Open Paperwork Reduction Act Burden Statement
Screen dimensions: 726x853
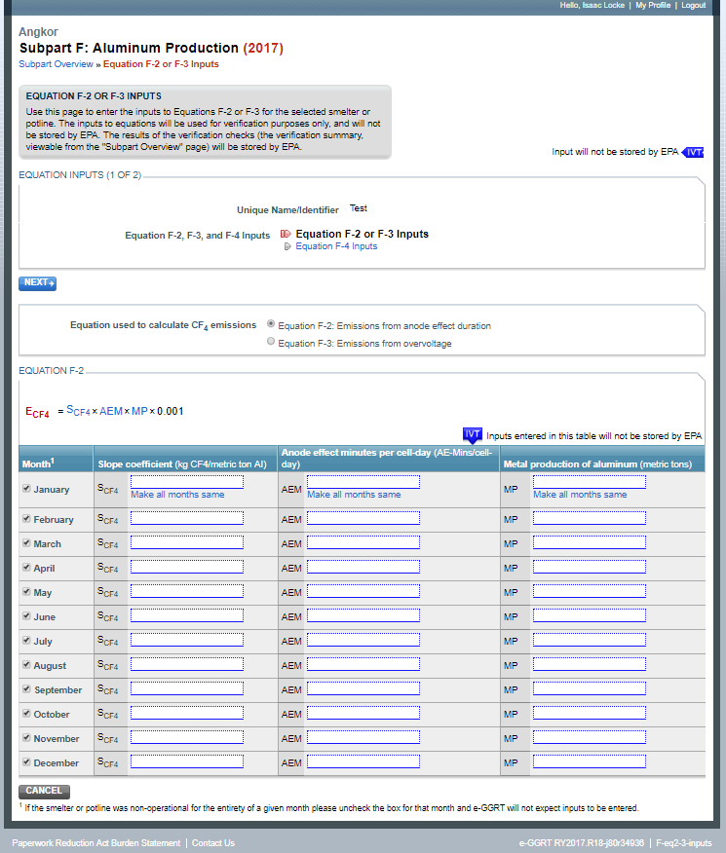point(96,842)
